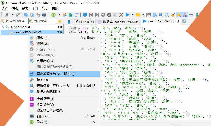
Task: Click the cancel editing X icon
Action: coord(121,15)
